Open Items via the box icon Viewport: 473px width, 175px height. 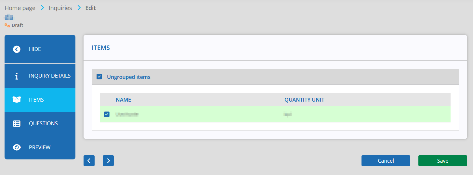point(17,100)
